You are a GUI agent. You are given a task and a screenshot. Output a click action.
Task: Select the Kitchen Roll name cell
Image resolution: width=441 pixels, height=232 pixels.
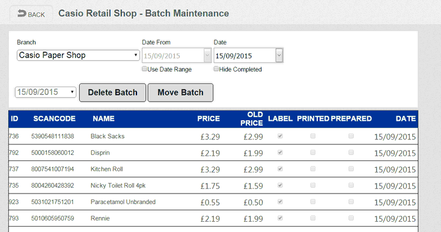[106, 169]
